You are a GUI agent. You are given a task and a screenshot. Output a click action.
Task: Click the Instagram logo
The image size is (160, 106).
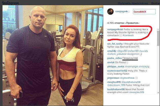pyautogui.click(x=10, y=3)
